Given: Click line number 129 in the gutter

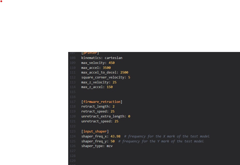Looking at the screenshot, I should [x=73, y=161].
